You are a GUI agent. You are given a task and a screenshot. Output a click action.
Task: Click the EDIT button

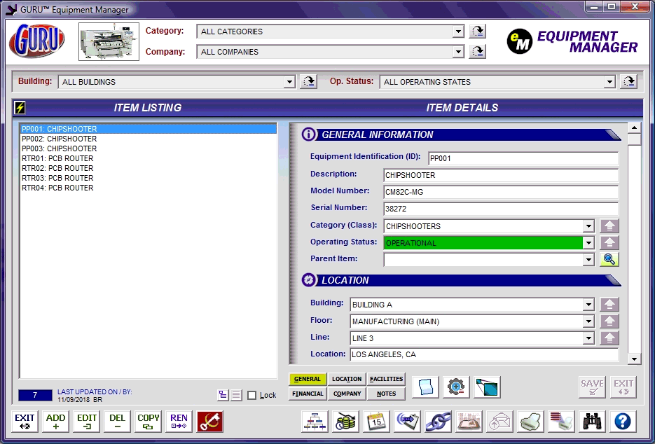(x=86, y=422)
